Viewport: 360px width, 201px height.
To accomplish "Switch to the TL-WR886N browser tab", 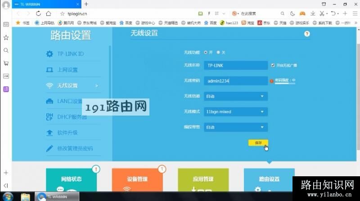I will pos(47,4).
